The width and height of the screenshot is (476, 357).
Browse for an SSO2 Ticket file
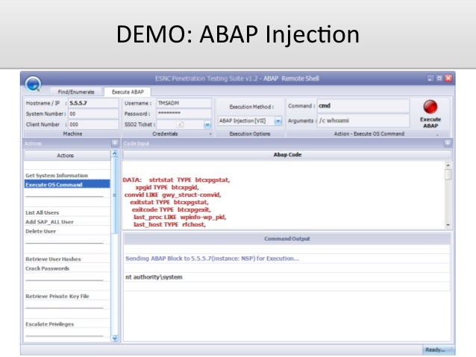(x=180, y=124)
